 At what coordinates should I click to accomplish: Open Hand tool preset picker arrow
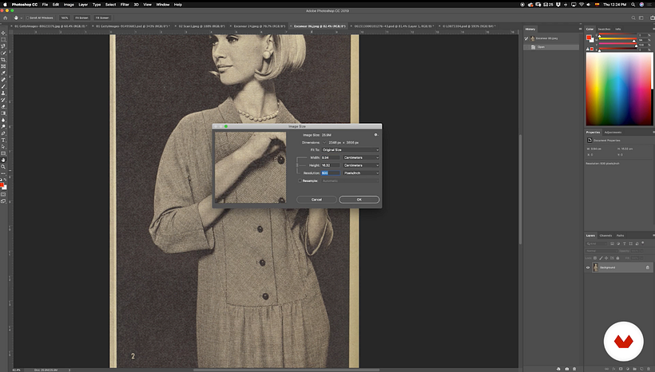[21, 18]
